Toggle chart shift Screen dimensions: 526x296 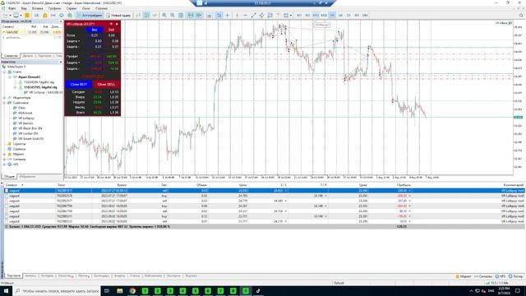pyautogui.click(x=199, y=15)
